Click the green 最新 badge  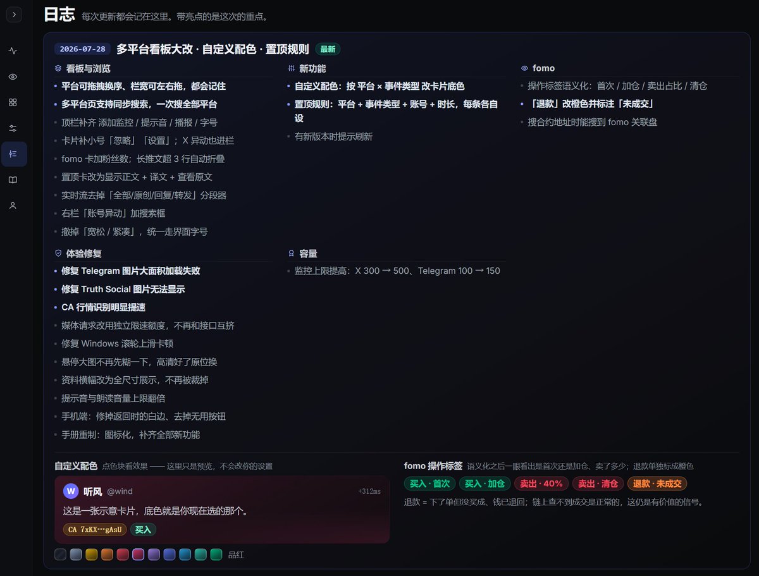pos(328,49)
